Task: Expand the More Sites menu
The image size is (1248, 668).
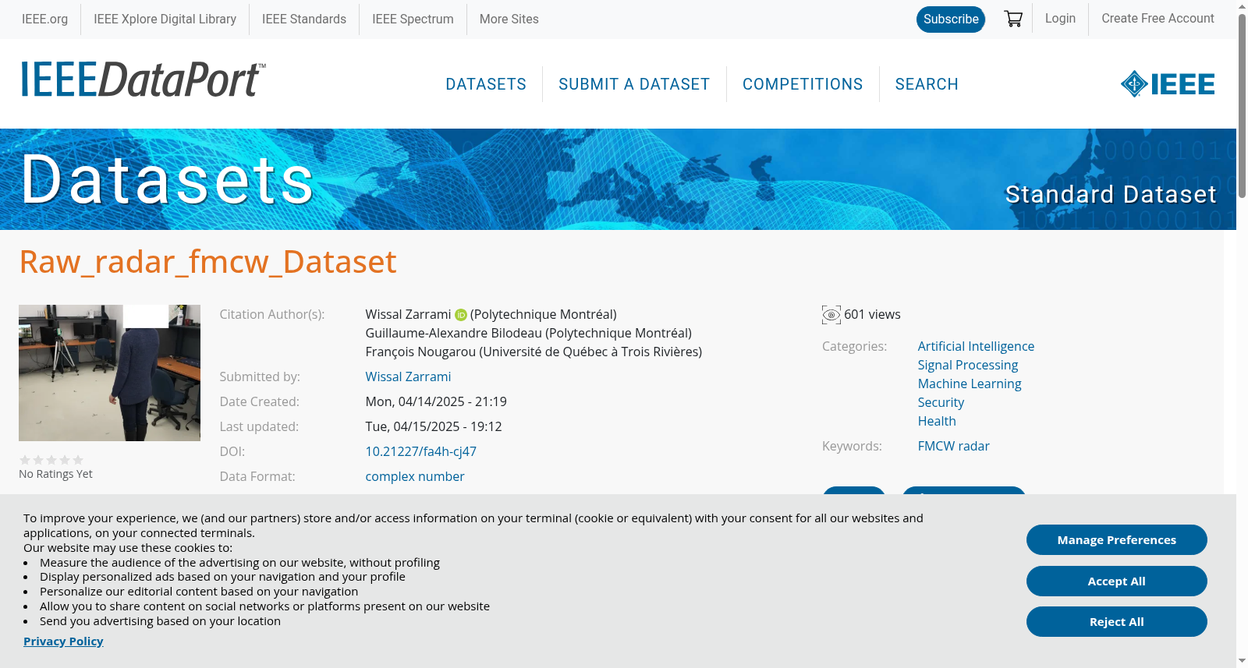Action: 509,19
